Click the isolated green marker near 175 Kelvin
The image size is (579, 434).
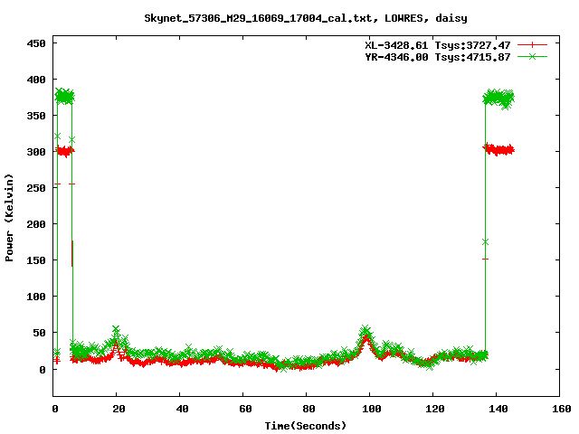[485, 242]
